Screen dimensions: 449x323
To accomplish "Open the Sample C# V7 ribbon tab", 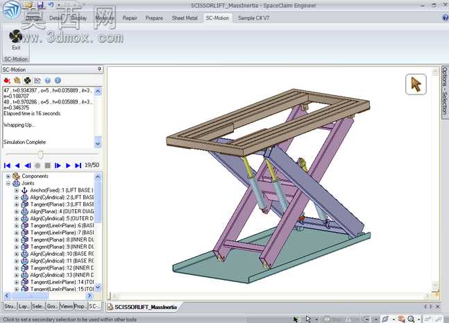I will 253,18.
